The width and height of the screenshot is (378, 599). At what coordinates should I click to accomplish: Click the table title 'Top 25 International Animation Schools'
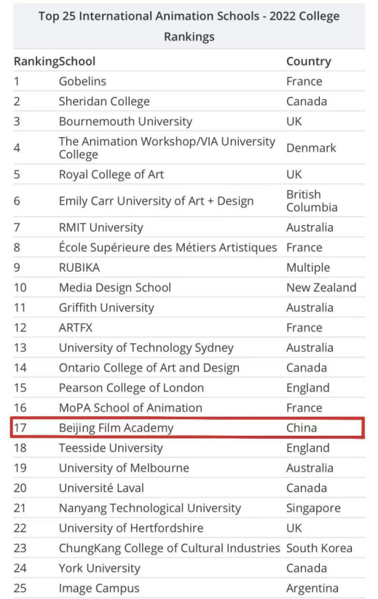[189, 26]
